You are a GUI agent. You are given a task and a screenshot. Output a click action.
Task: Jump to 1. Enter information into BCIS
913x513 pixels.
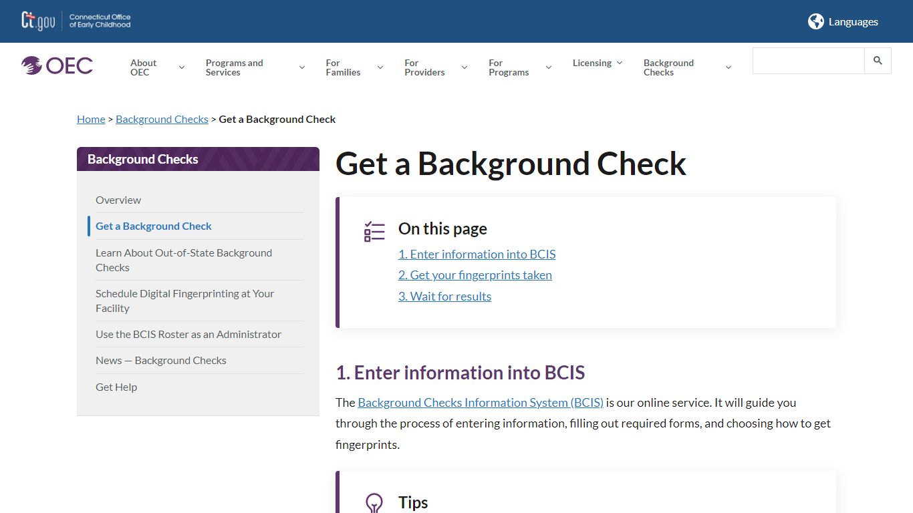477,254
